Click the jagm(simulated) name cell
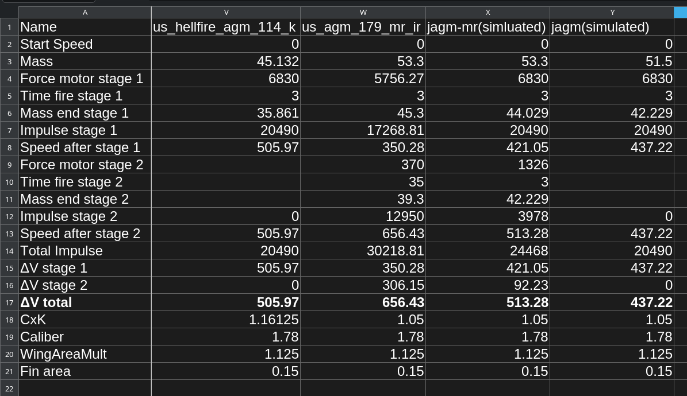 612,27
